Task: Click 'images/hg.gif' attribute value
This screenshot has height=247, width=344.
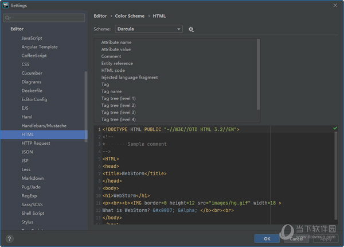Action: [x=229, y=203]
